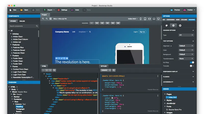Image resolution: width=204 pixels, height=114 pixels.
Task: Toggle the Truncate switch
Action: click(192, 66)
